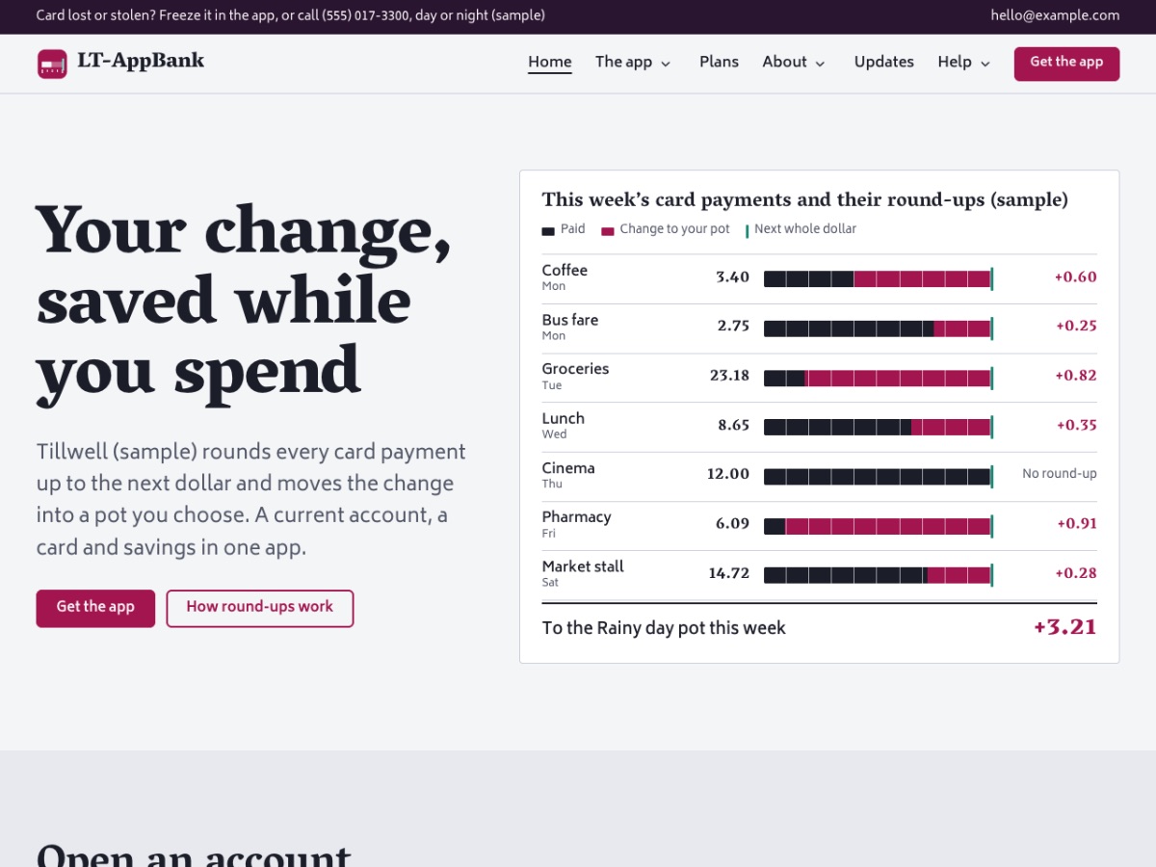The image size is (1156, 867).
Task: Open the Updates nav link
Action: click(x=884, y=62)
